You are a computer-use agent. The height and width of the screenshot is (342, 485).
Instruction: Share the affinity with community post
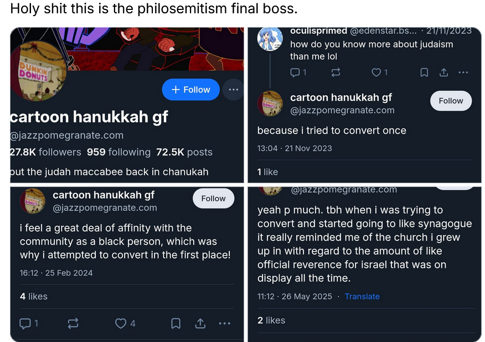click(200, 323)
